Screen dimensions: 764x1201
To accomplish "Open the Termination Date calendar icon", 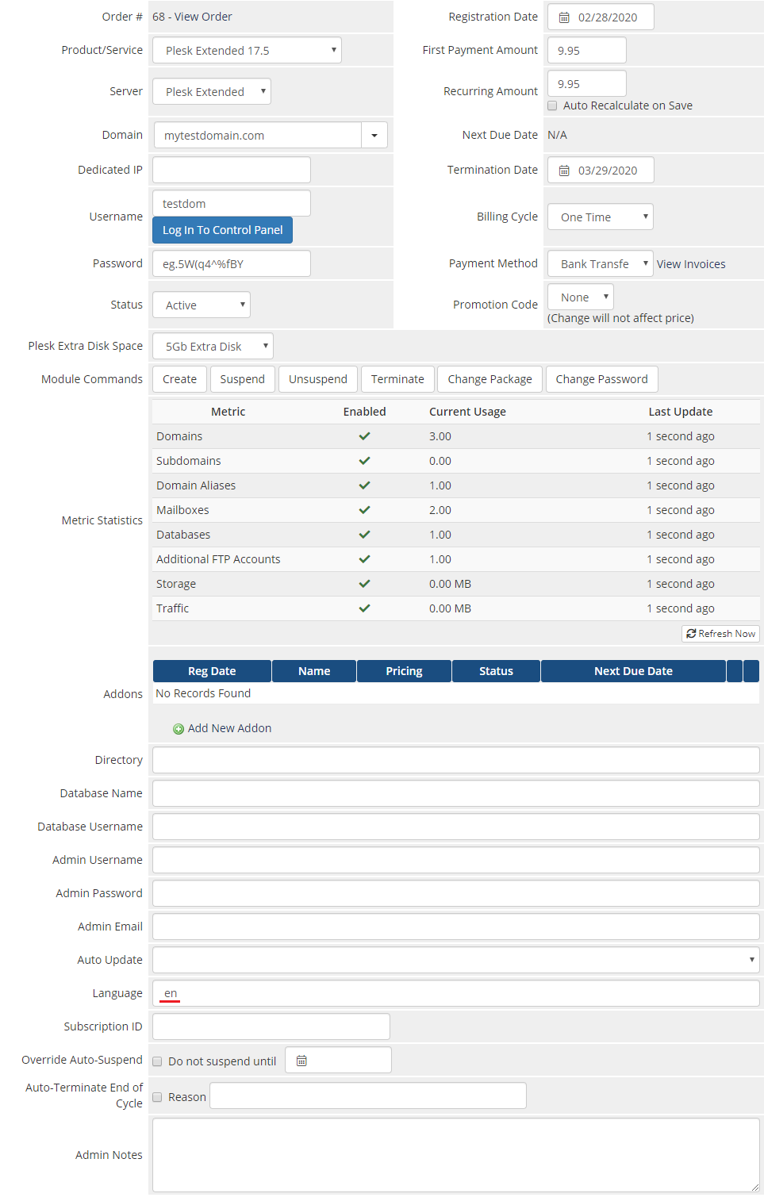I will point(564,171).
